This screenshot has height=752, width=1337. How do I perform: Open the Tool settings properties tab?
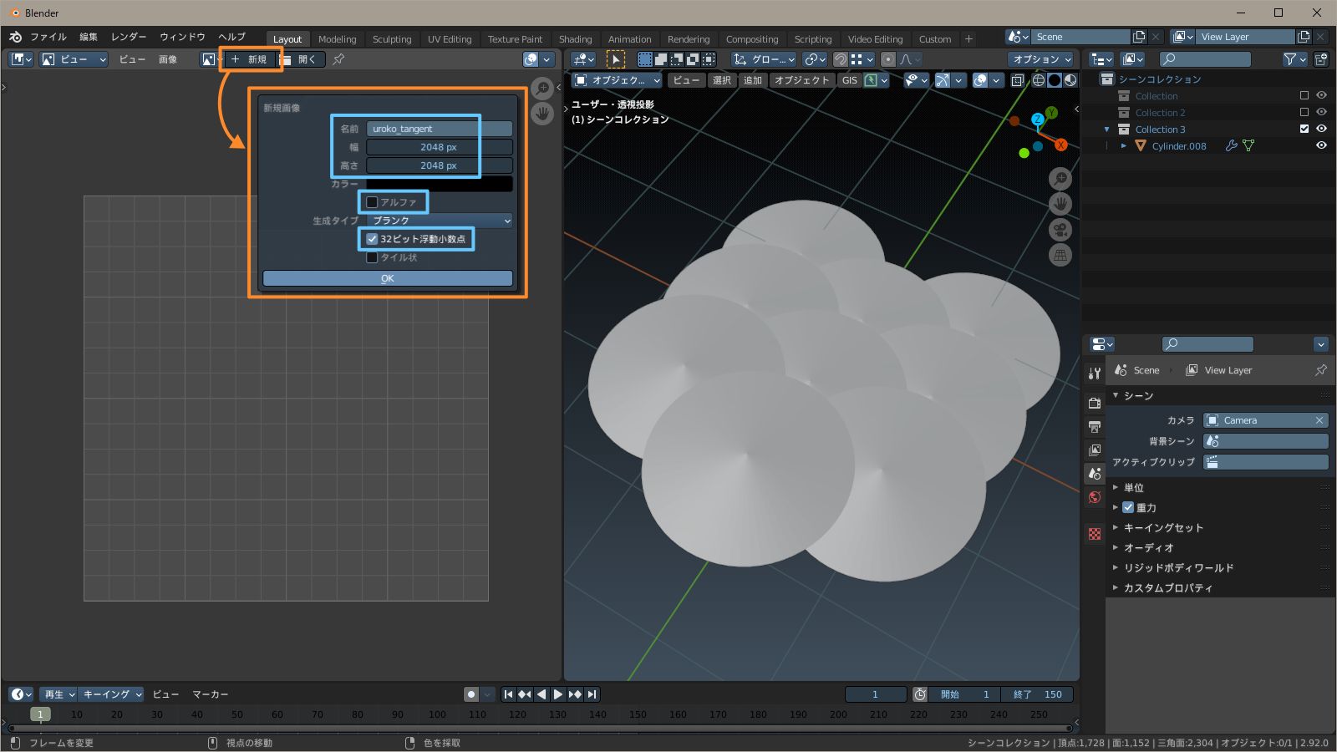pyautogui.click(x=1095, y=373)
